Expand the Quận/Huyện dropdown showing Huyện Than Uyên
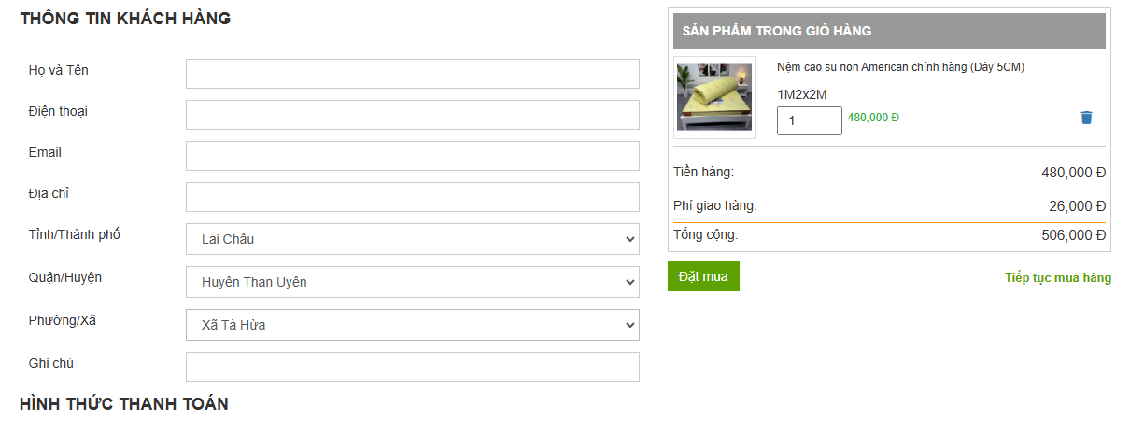 [x=412, y=282]
